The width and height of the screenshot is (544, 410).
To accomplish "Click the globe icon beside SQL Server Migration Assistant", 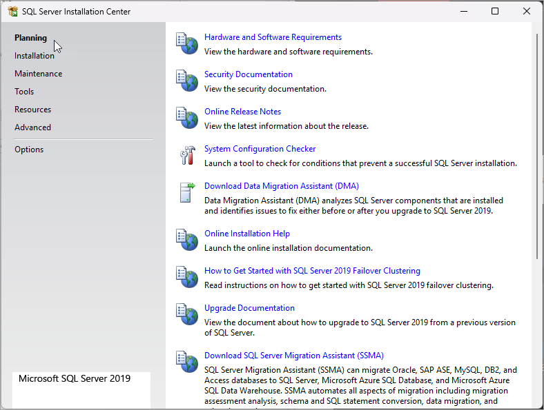I will 187,362.
